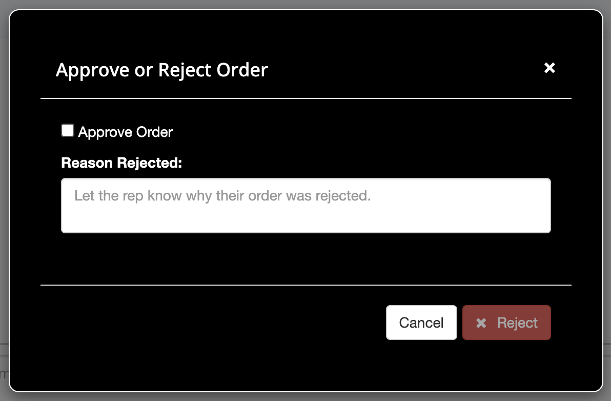Close the Approve or Reject Order dialog
The width and height of the screenshot is (611, 401).
pyautogui.click(x=549, y=68)
